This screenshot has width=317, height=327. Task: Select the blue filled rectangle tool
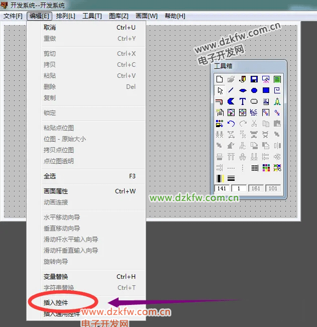tap(266, 90)
